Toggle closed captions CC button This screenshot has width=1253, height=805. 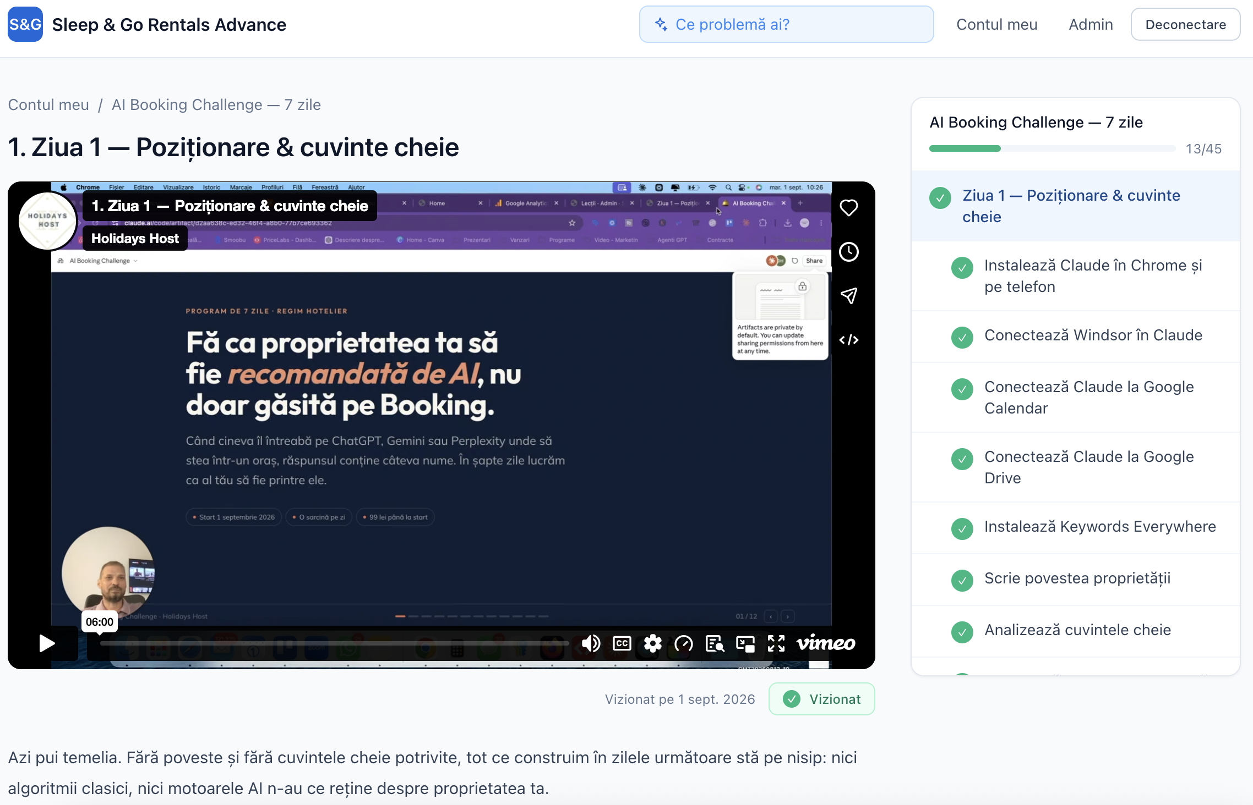[622, 643]
